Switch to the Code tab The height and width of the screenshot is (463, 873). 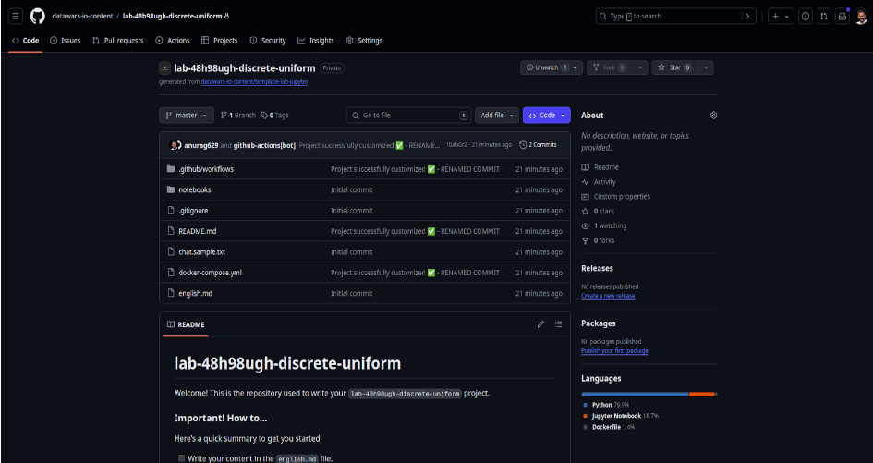point(26,41)
